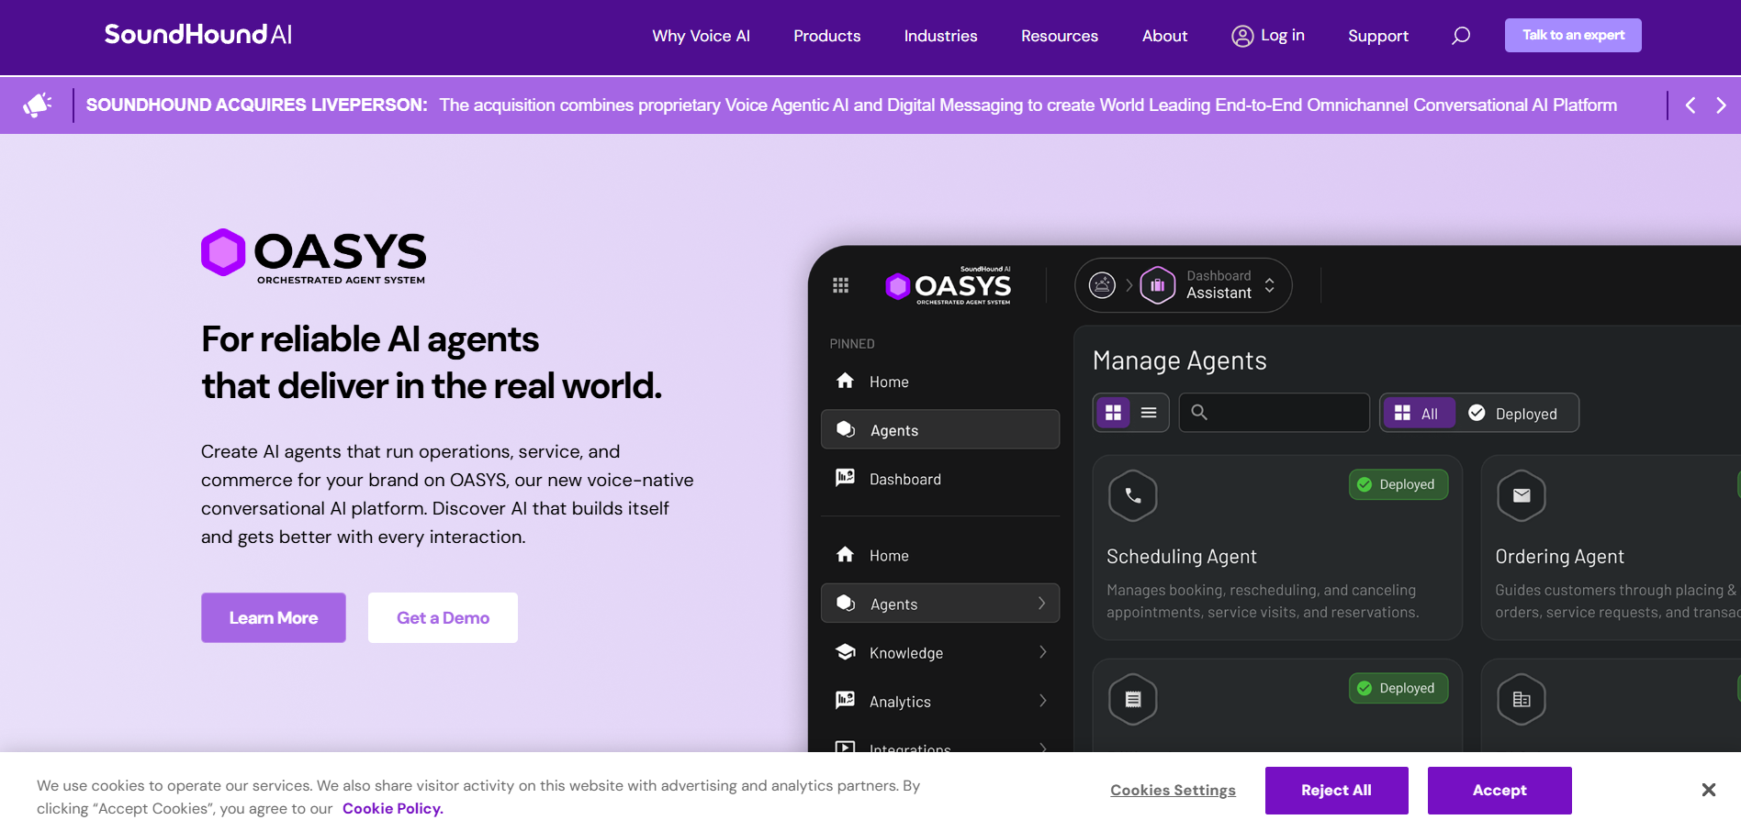Expand the Integrations sidebar section chevron
Screen dimensions: 1741x831
pyautogui.click(x=1042, y=747)
